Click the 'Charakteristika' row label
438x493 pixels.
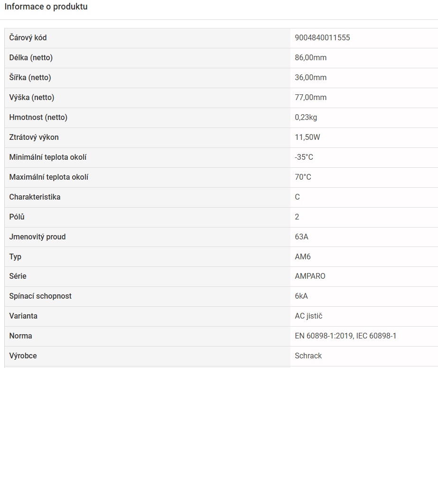[35, 197]
